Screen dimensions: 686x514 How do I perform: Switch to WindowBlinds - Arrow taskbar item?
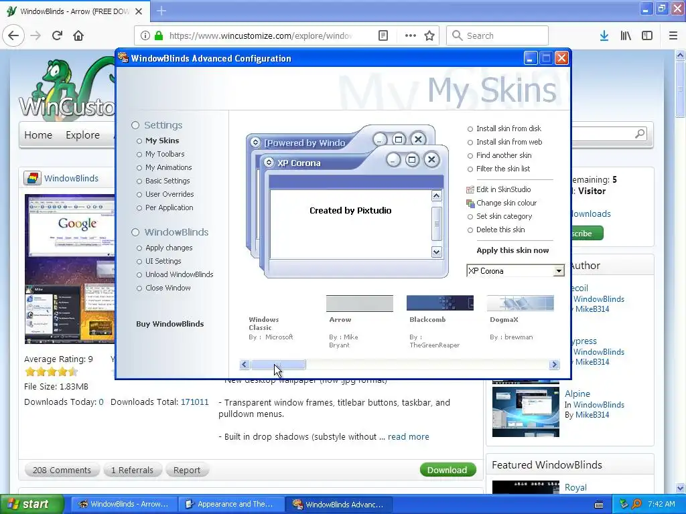(124, 504)
